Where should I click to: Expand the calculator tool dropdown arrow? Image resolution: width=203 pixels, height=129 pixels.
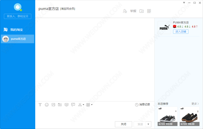click(92, 105)
